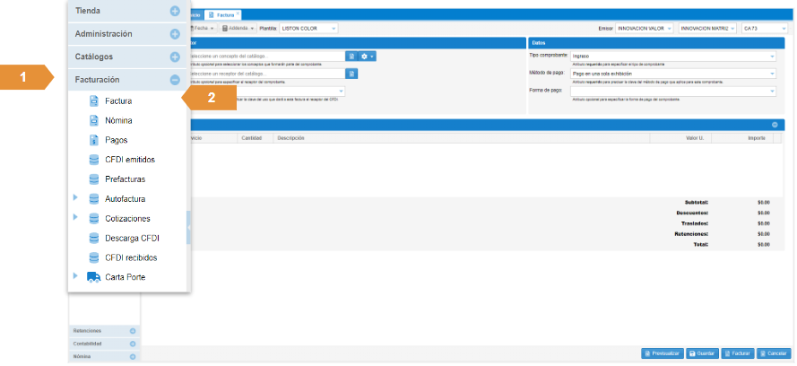Click the Nómina document icon
Image resolution: width=797 pixels, height=366 pixels.
(x=94, y=120)
